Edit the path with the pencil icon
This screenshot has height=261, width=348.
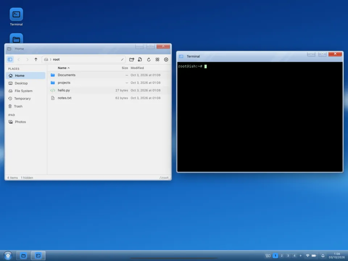[122, 59]
